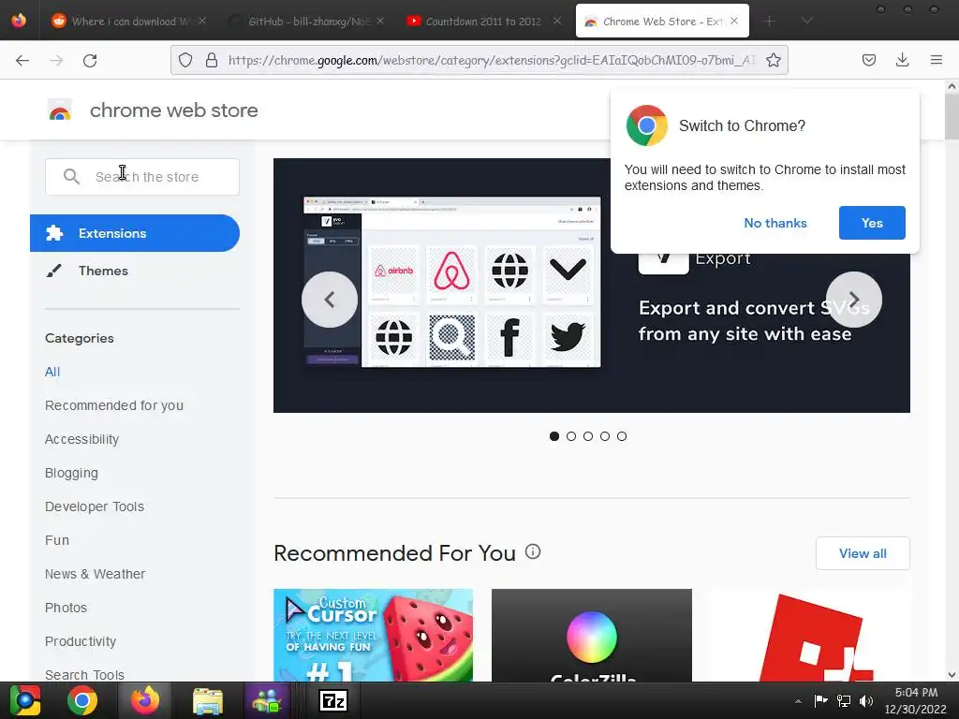
Task: Close the GitHub tab
Action: [x=380, y=21]
